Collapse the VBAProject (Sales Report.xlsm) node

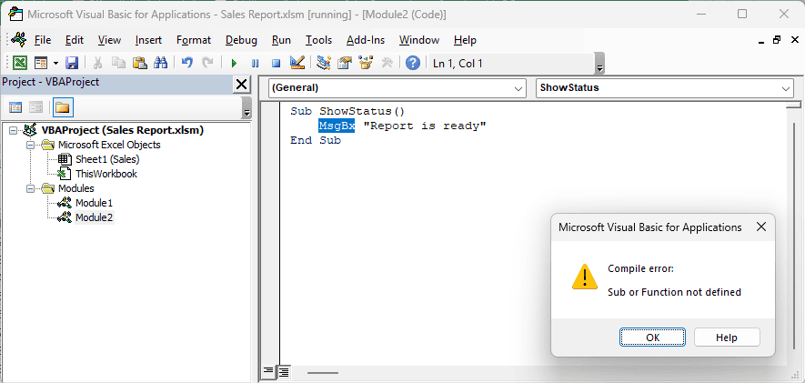13,130
